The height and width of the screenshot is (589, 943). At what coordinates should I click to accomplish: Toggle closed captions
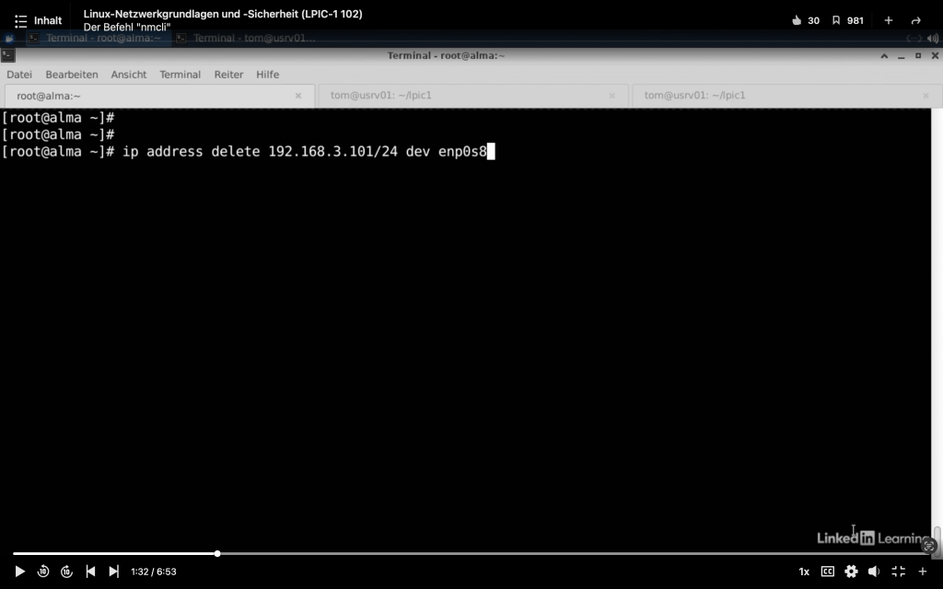click(x=827, y=572)
